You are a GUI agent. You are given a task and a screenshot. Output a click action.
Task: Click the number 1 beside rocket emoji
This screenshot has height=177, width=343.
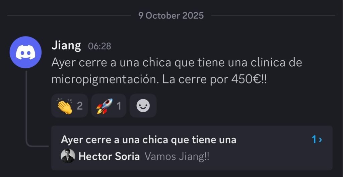[119, 106]
